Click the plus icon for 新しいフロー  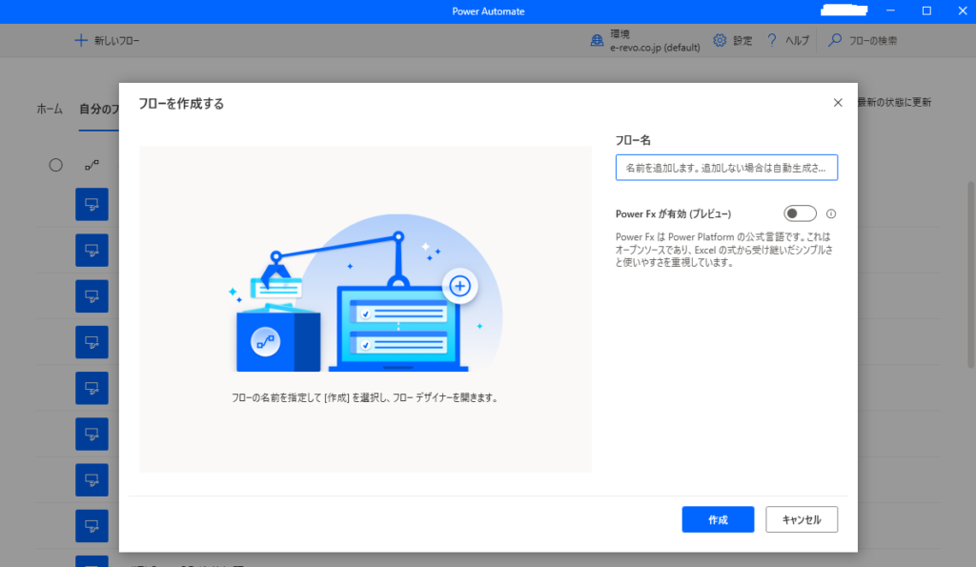coord(81,41)
